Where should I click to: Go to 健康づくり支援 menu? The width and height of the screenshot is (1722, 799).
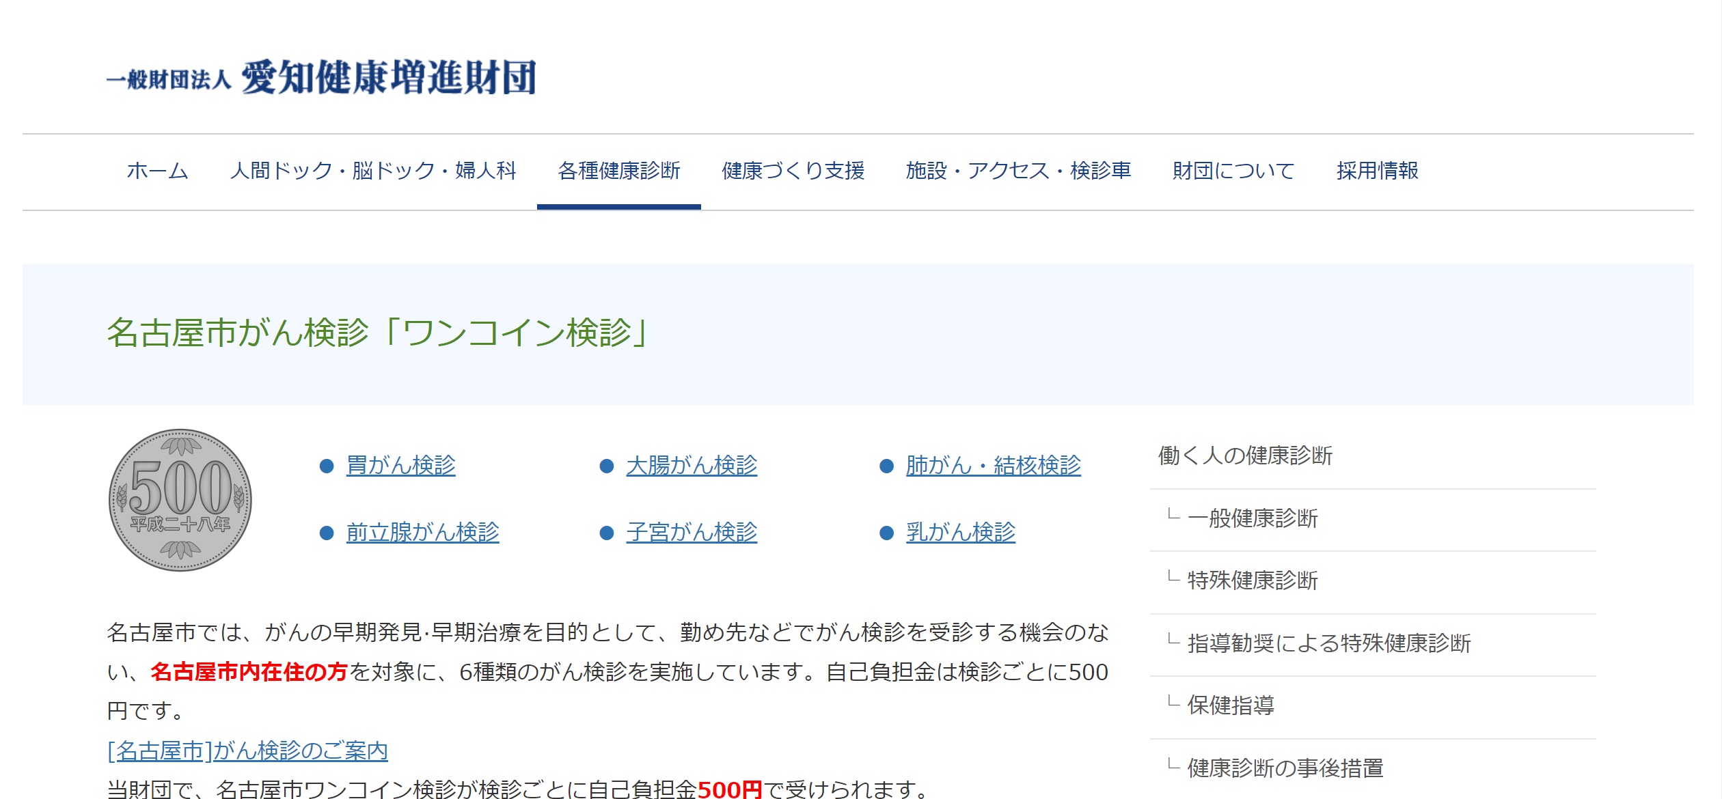(x=793, y=171)
